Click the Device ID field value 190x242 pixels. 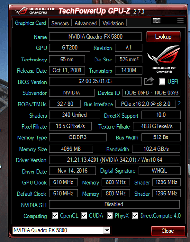pos(151,93)
